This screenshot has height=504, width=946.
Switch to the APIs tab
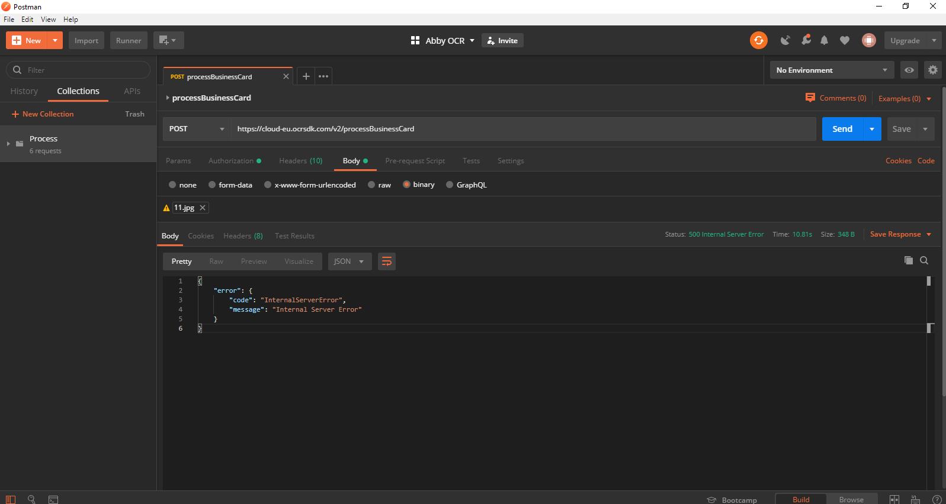click(x=132, y=91)
